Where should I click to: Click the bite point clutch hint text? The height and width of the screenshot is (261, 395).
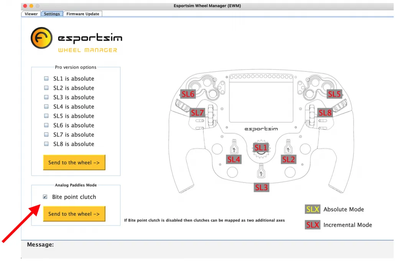pos(204,220)
